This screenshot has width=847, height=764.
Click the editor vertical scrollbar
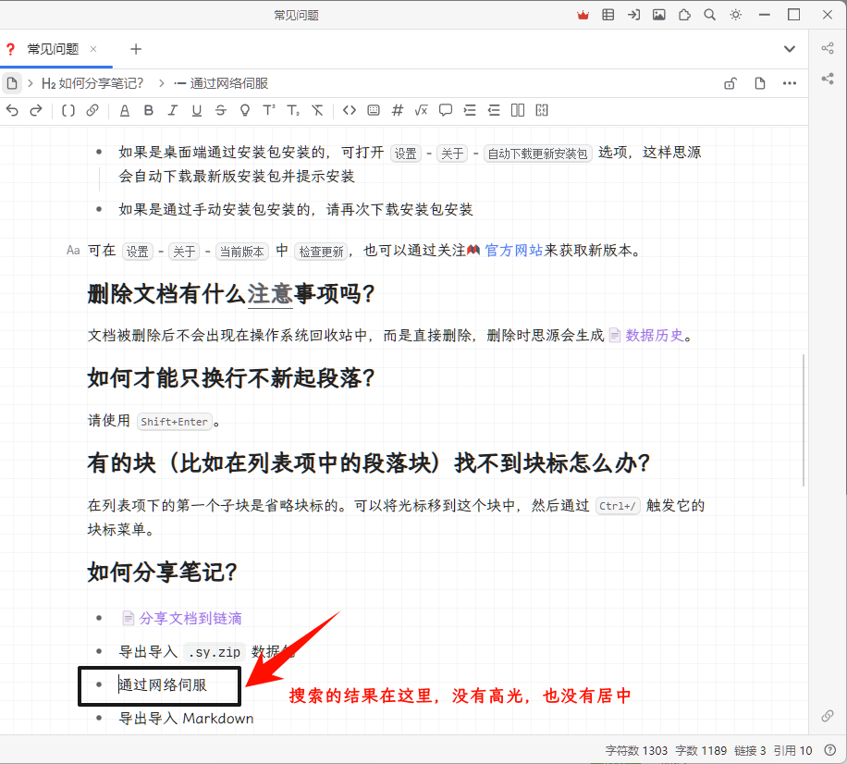804,420
